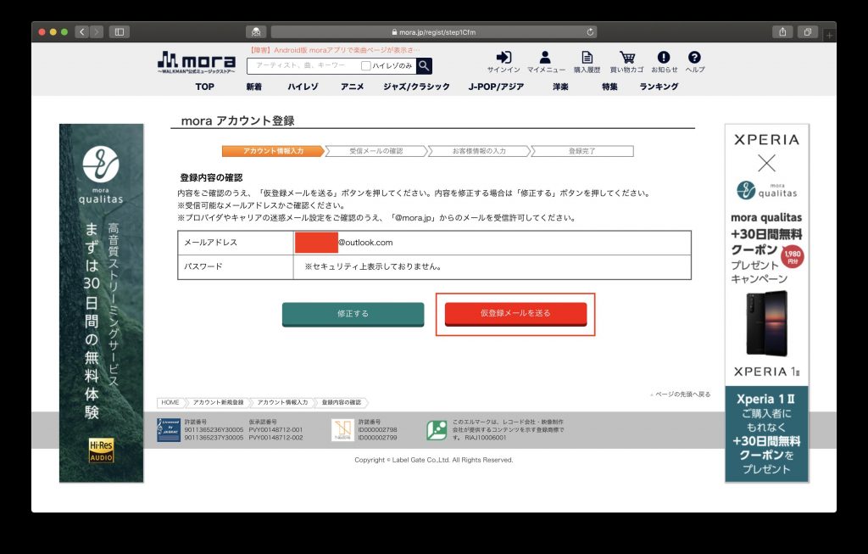Click the orange Android障害 notice link
868x554 pixels.
tap(334, 50)
